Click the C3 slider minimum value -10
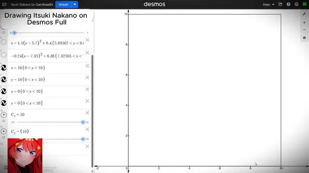 point(13,122)
